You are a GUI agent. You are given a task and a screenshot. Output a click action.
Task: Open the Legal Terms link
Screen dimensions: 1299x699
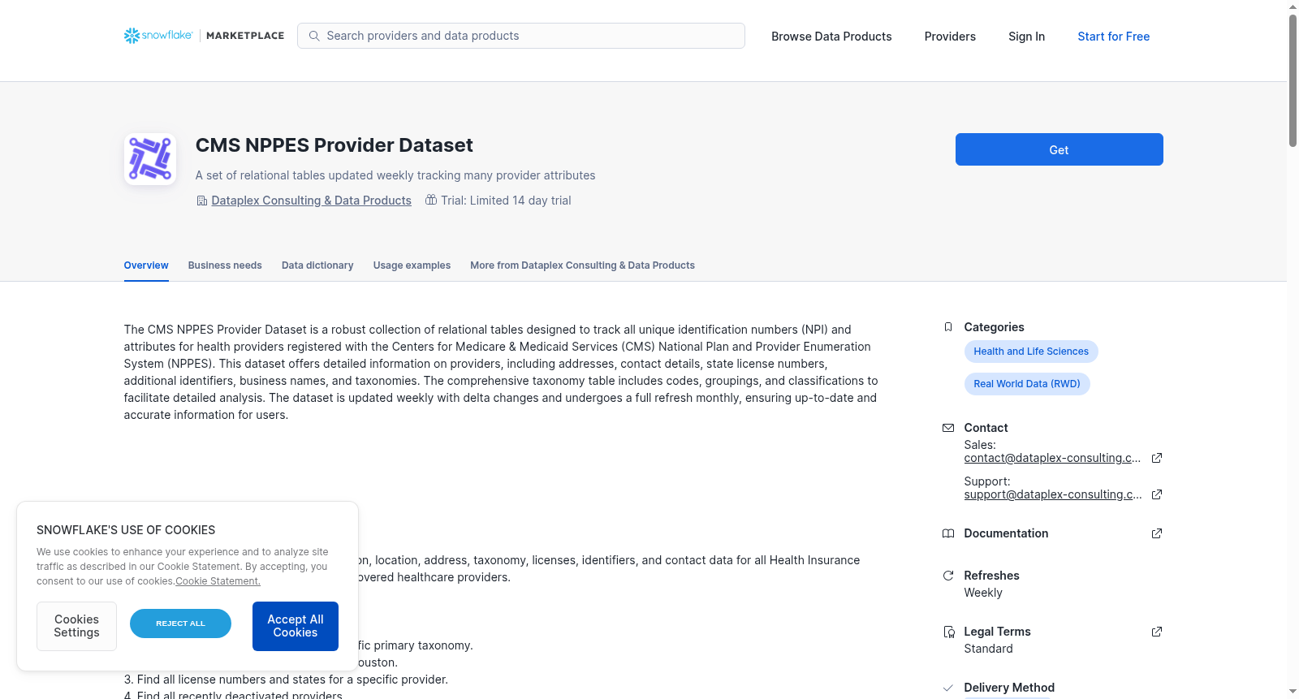click(x=997, y=632)
